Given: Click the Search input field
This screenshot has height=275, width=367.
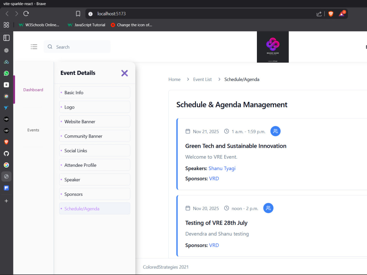Looking at the screenshot, I should tap(77, 47).
